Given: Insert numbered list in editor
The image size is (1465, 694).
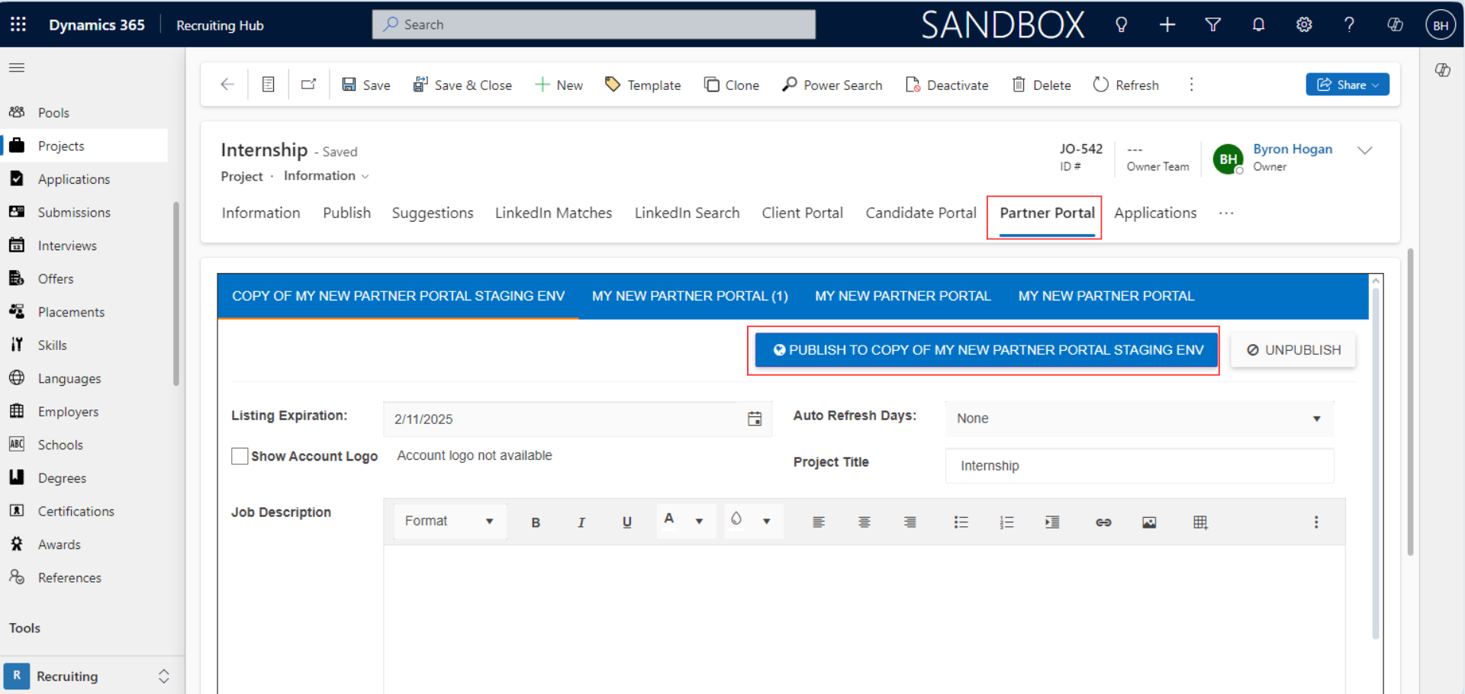Looking at the screenshot, I should tap(1006, 522).
